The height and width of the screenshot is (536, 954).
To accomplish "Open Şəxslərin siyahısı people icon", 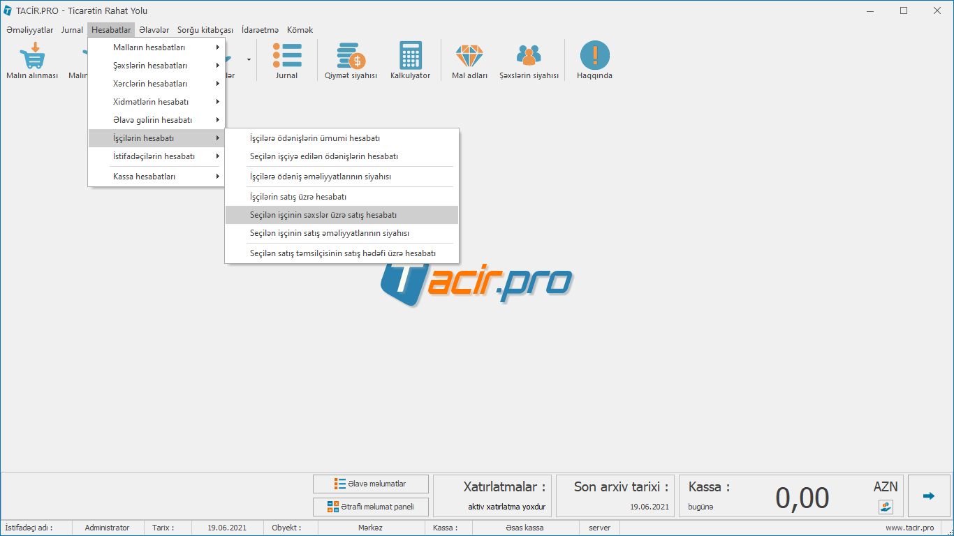I will [529, 56].
